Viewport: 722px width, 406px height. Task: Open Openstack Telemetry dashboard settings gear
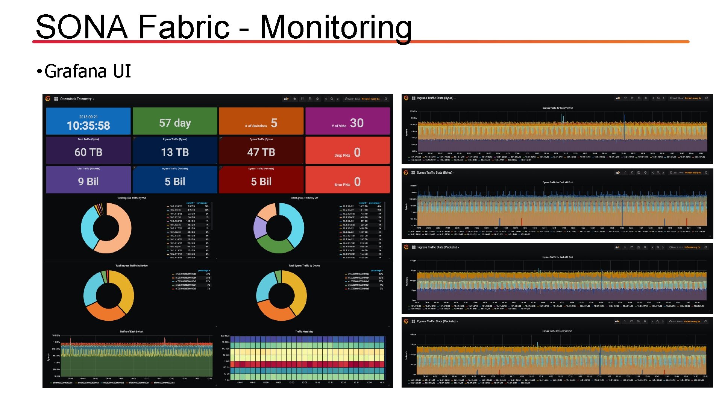(x=317, y=99)
